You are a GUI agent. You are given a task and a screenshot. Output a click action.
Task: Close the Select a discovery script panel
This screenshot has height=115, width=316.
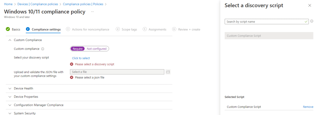pos(310,5)
